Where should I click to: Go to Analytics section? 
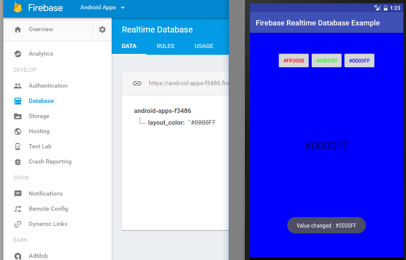pyautogui.click(x=41, y=54)
